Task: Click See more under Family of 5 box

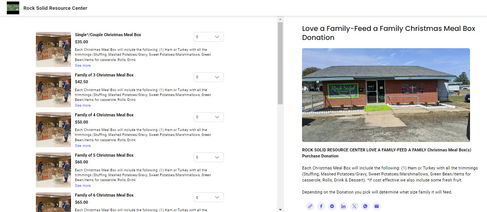Action: tap(83, 186)
